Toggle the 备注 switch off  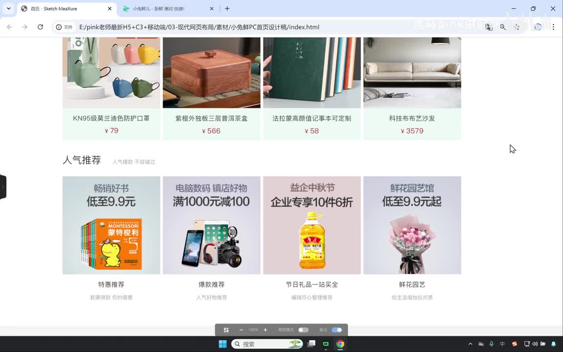pyautogui.click(x=336, y=330)
